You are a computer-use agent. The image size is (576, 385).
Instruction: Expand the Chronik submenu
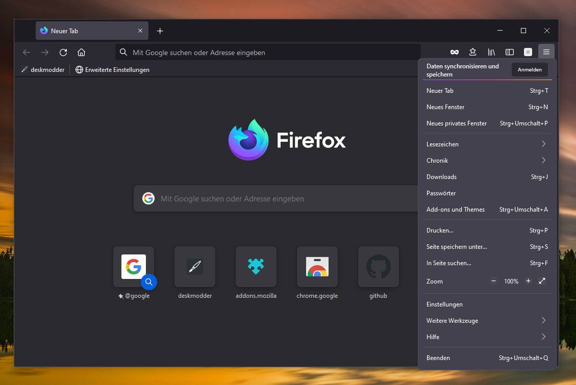click(487, 161)
